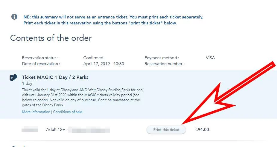
Task: Click the info circle icon beside NB notice
Action: click(14, 17)
